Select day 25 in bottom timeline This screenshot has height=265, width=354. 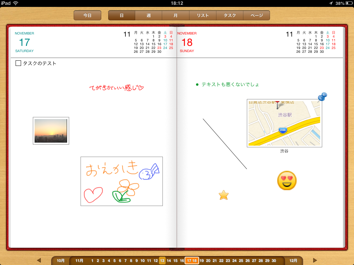(x=241, y=261)
